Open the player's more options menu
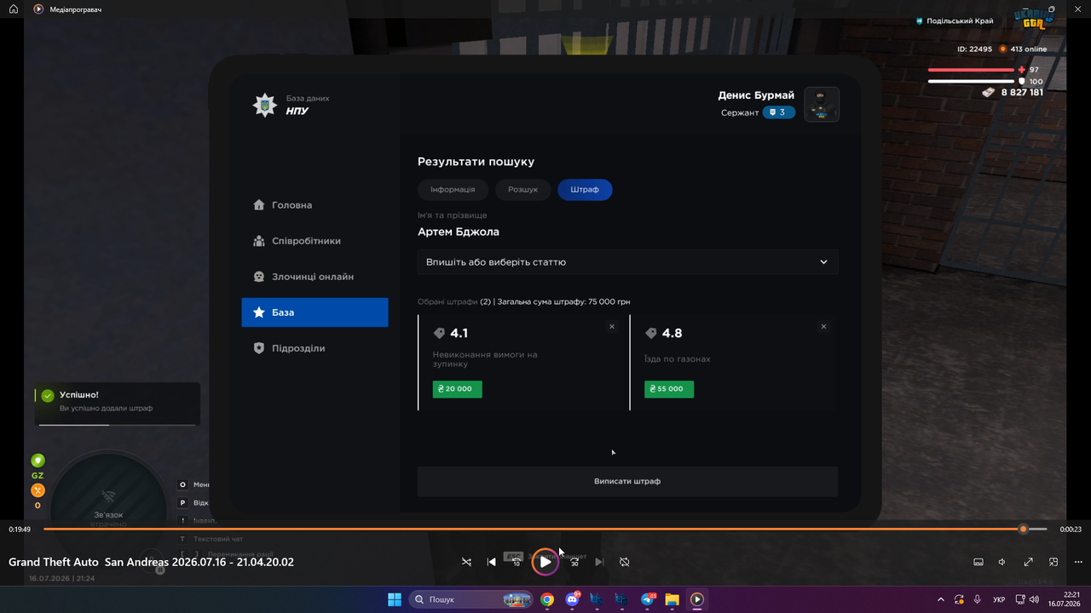 click(x=1078, y=562)
